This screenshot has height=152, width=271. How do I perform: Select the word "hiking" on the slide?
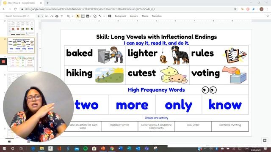pos(79,73)
